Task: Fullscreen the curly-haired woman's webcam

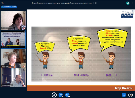Action: 24,50
